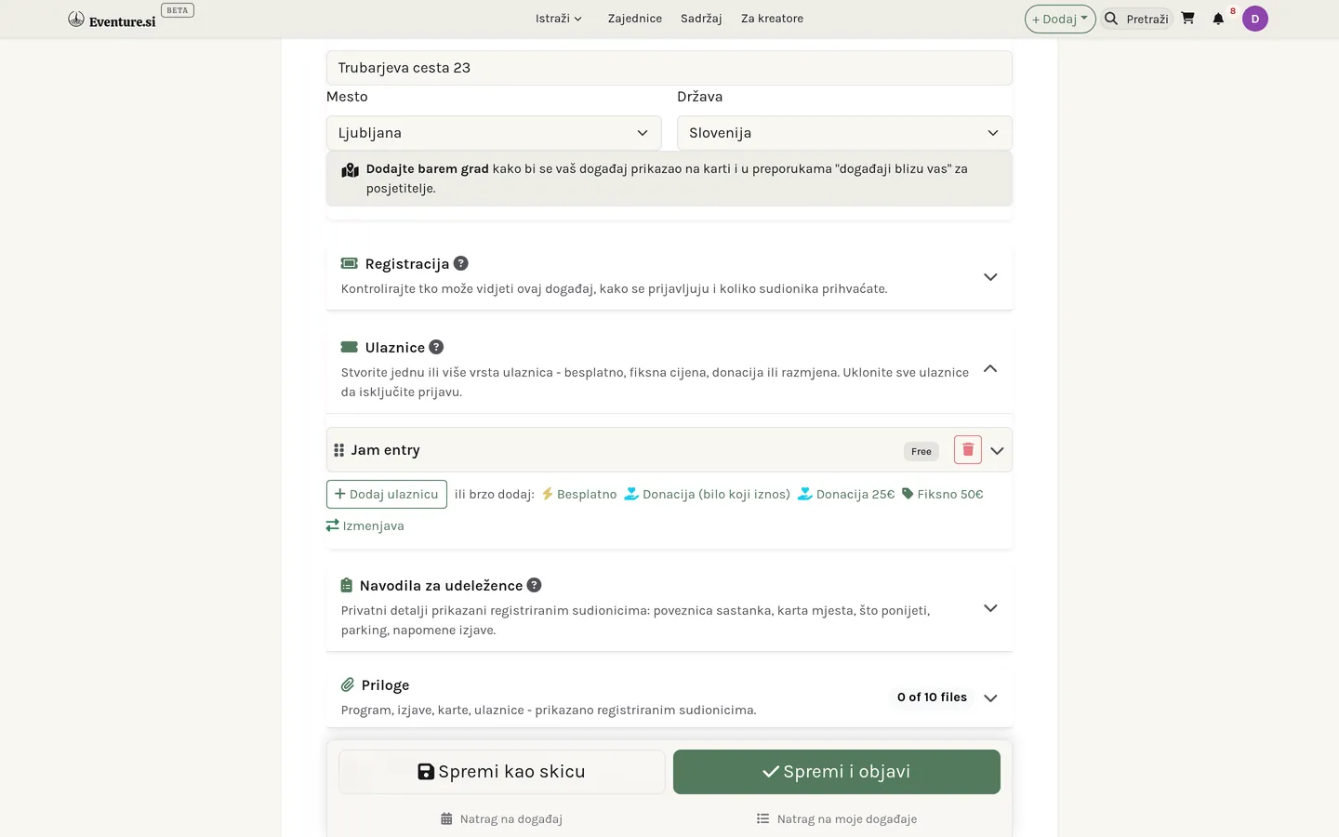This screenshot has width=1339, height=837.
Task: Open the Mesto dropdown
Action: tap(494, 133)
